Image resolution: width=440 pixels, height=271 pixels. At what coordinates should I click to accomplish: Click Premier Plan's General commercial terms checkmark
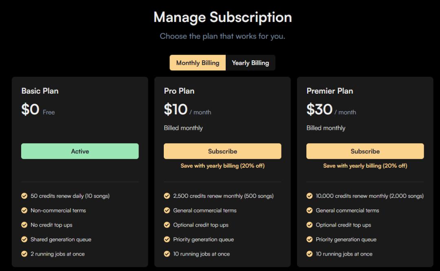coord(310,210)
